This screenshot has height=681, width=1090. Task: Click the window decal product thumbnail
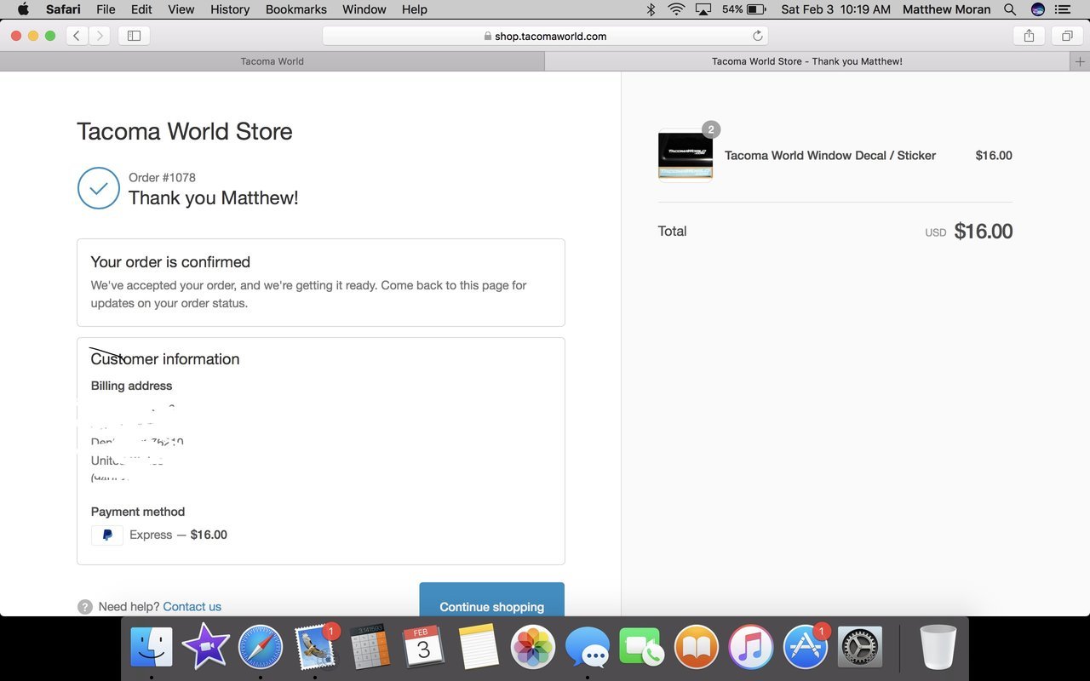pos(686,155)
